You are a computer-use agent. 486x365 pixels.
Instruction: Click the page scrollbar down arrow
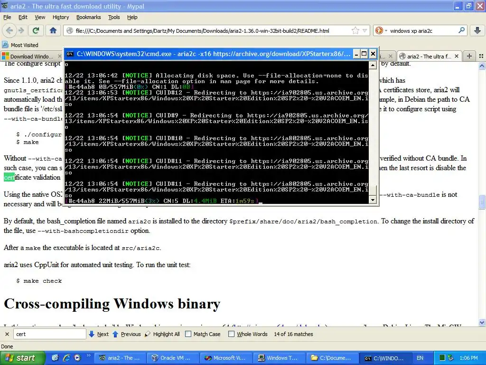point(482,323)
